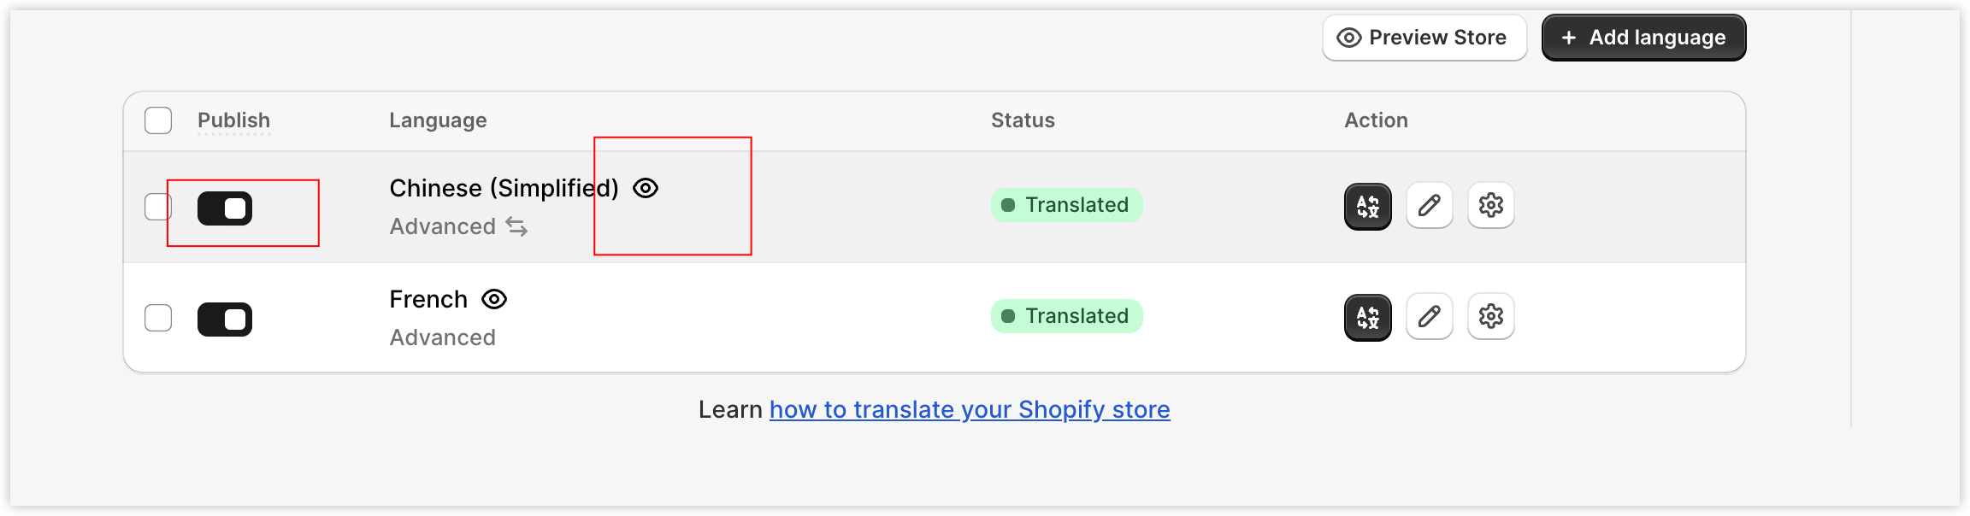
Task: Click the Translated status badge for Chinese
Action: [x=1066, y=205]
